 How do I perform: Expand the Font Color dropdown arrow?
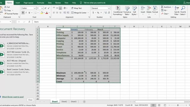coord(49,12)
